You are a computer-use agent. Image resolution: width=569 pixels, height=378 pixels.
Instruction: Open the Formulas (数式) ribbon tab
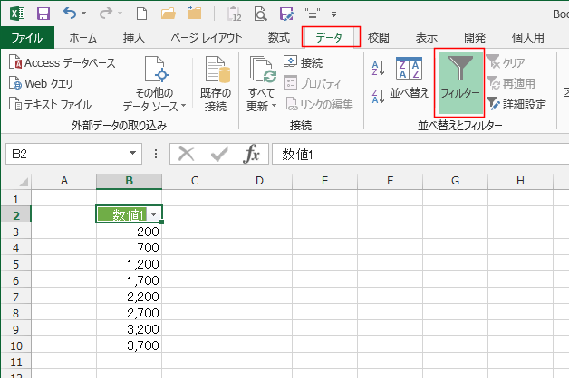[x=279, y=38]
